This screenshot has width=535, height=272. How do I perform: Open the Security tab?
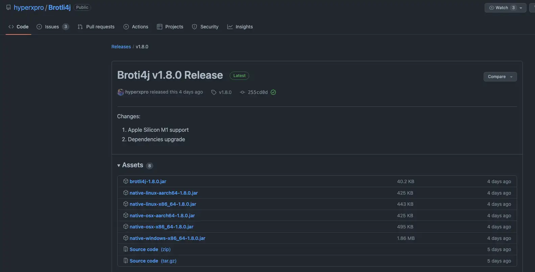[x=205, y=27]
